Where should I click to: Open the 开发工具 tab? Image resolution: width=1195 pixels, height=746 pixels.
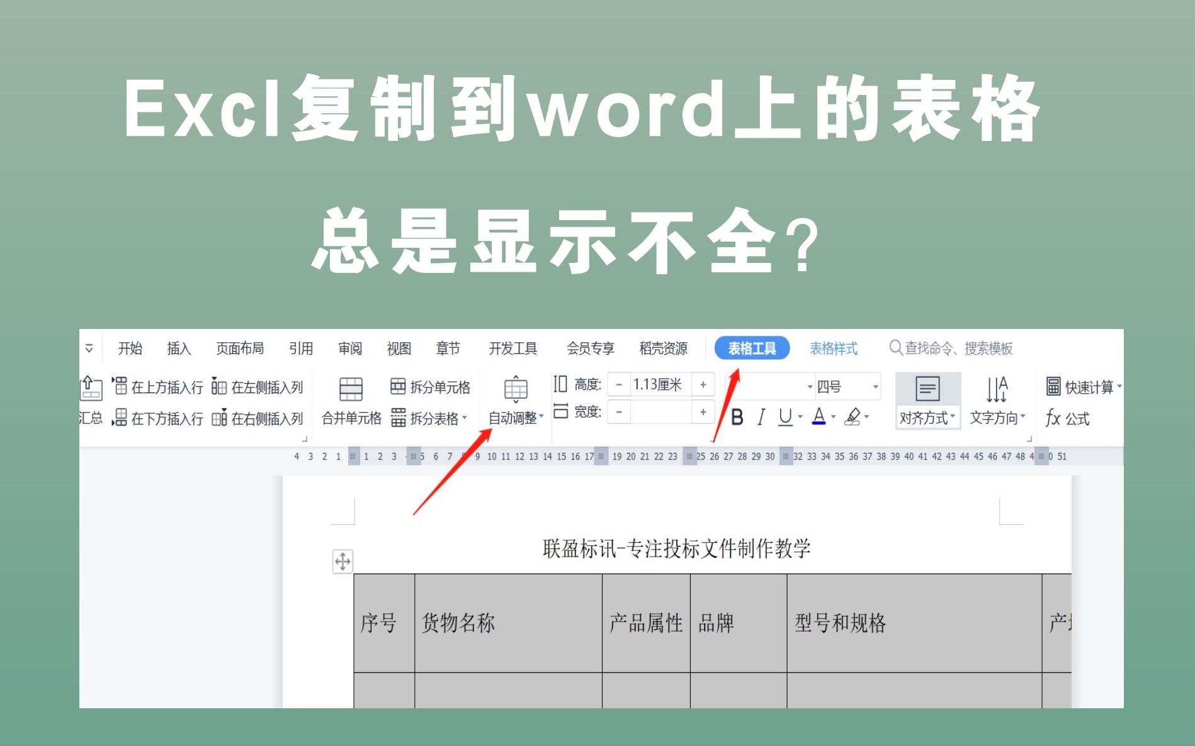[513, 348]
